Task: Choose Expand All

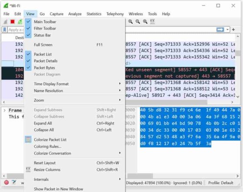Action: (75, 123)
